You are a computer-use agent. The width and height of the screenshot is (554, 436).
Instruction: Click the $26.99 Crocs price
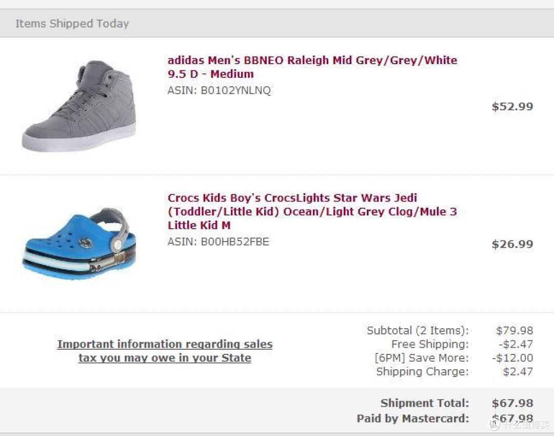pyautogui.click(x=512, y=244)
